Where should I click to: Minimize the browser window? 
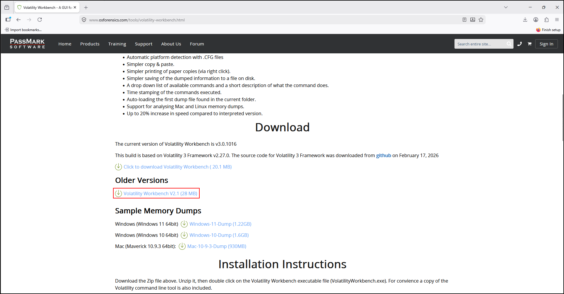click(x=530, y=7)
